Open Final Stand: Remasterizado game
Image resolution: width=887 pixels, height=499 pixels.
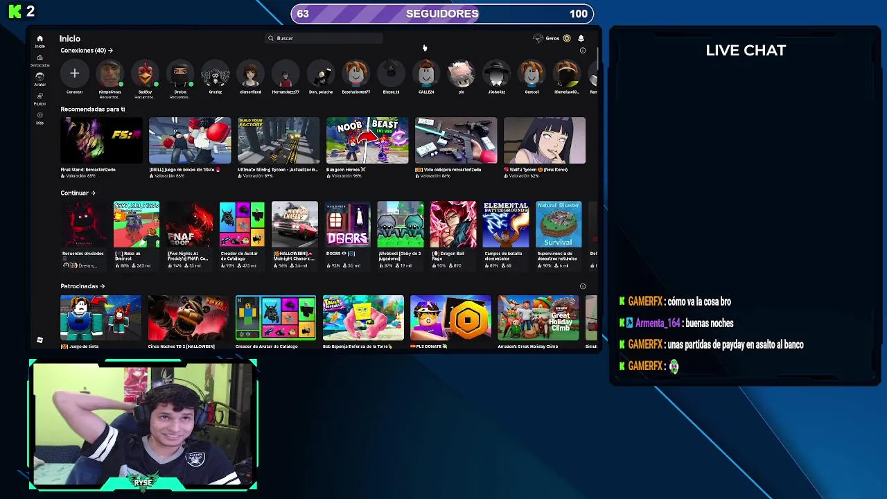[101, 141]
